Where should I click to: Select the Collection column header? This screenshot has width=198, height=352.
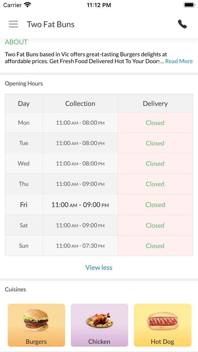(80, 104)
